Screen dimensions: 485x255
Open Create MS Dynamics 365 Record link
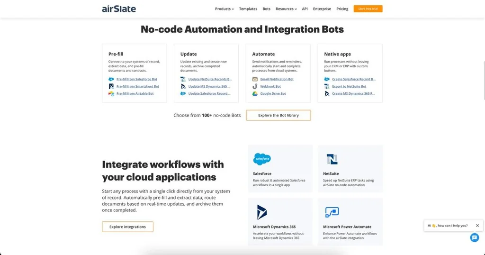(x=353, y=93)
